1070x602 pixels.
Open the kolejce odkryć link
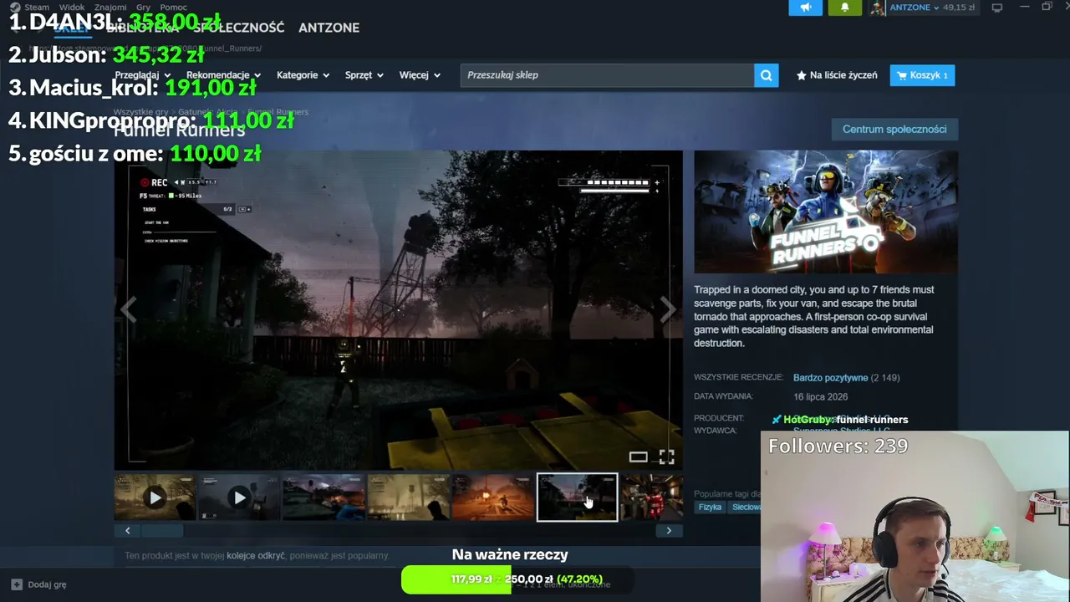(256, 555)
